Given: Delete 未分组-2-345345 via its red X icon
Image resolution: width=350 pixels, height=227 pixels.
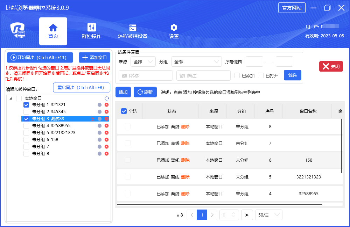Looking at the screenshot, I should coord(106,112).
